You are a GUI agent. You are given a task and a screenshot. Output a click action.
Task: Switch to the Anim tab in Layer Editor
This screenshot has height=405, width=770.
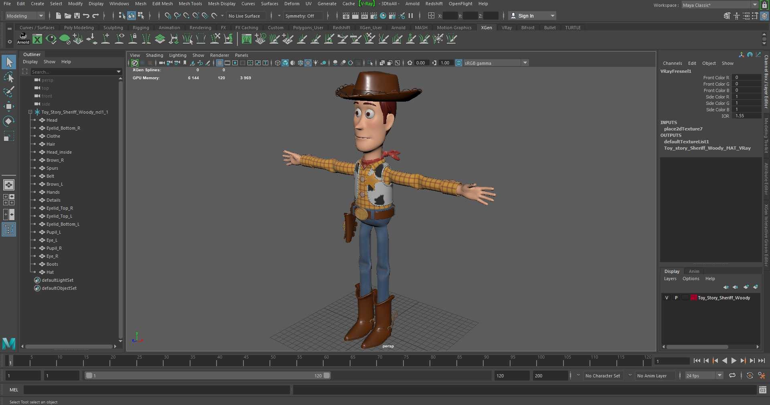click(694, 271)
